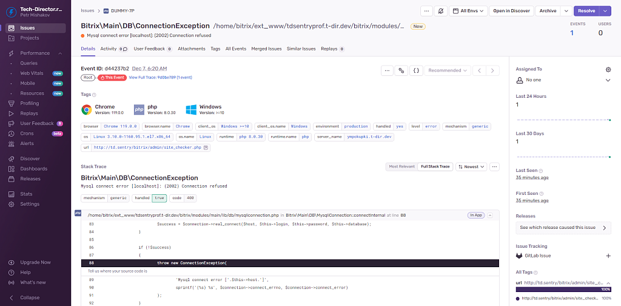
Task: View event JSON with braces icon
Action: (416, 70)
